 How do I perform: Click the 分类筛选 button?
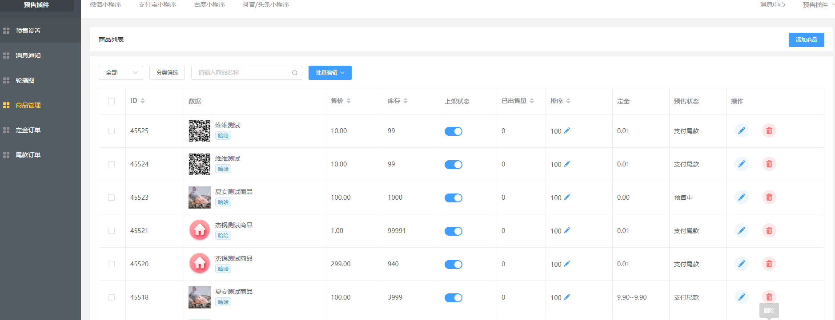tap(167, 73)
